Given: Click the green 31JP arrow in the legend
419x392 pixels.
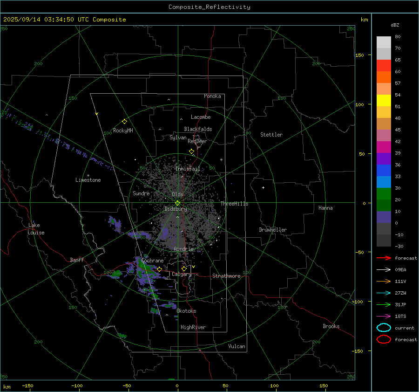Looking at the screenshot, I should 384,304.
